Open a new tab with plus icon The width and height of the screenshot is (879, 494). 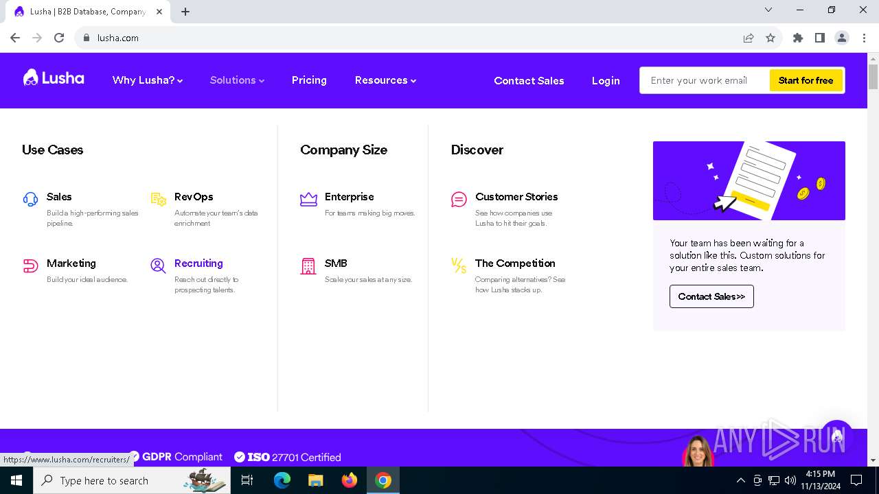(185, 11)
